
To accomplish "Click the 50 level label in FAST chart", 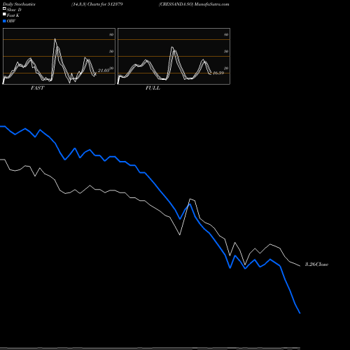I will click(111, 51).
